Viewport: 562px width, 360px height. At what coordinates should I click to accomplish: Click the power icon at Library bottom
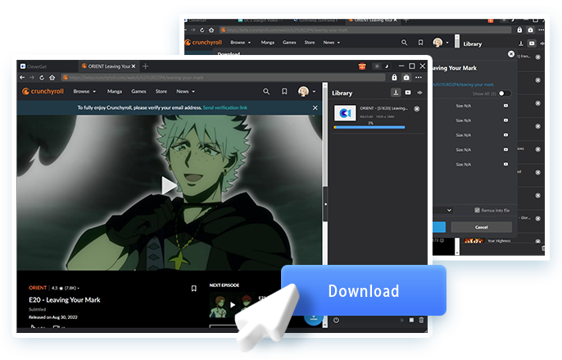[x=336, y=320]
